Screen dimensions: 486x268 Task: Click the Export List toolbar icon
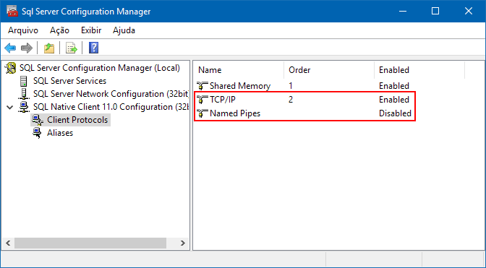[x=72, y=48]
